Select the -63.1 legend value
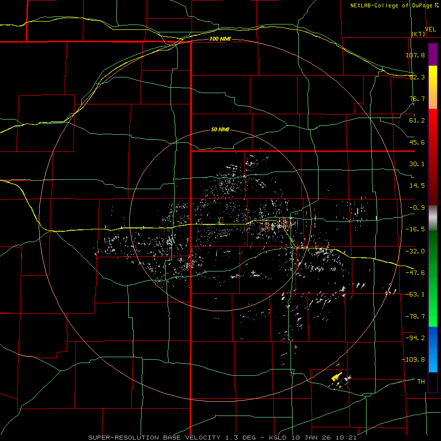441x441 pixels. point(415,294)
